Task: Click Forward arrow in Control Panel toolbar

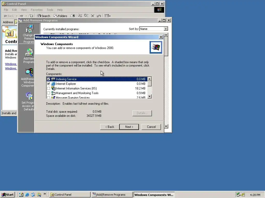Action: (21, 16)
